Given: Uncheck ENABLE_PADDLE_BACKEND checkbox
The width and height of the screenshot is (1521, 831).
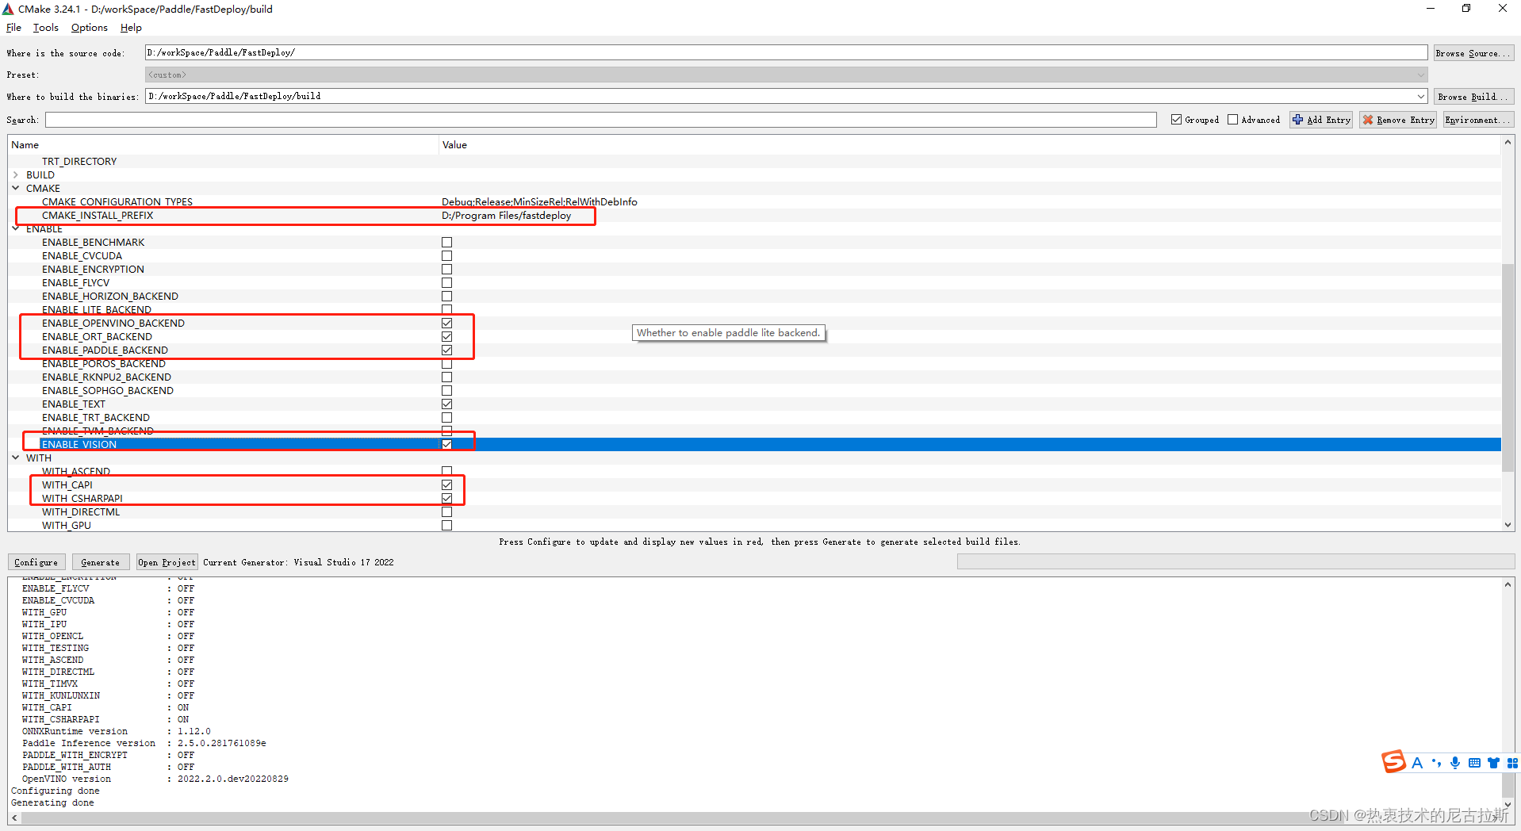Looking at the screenshot, I should (446, 350).
